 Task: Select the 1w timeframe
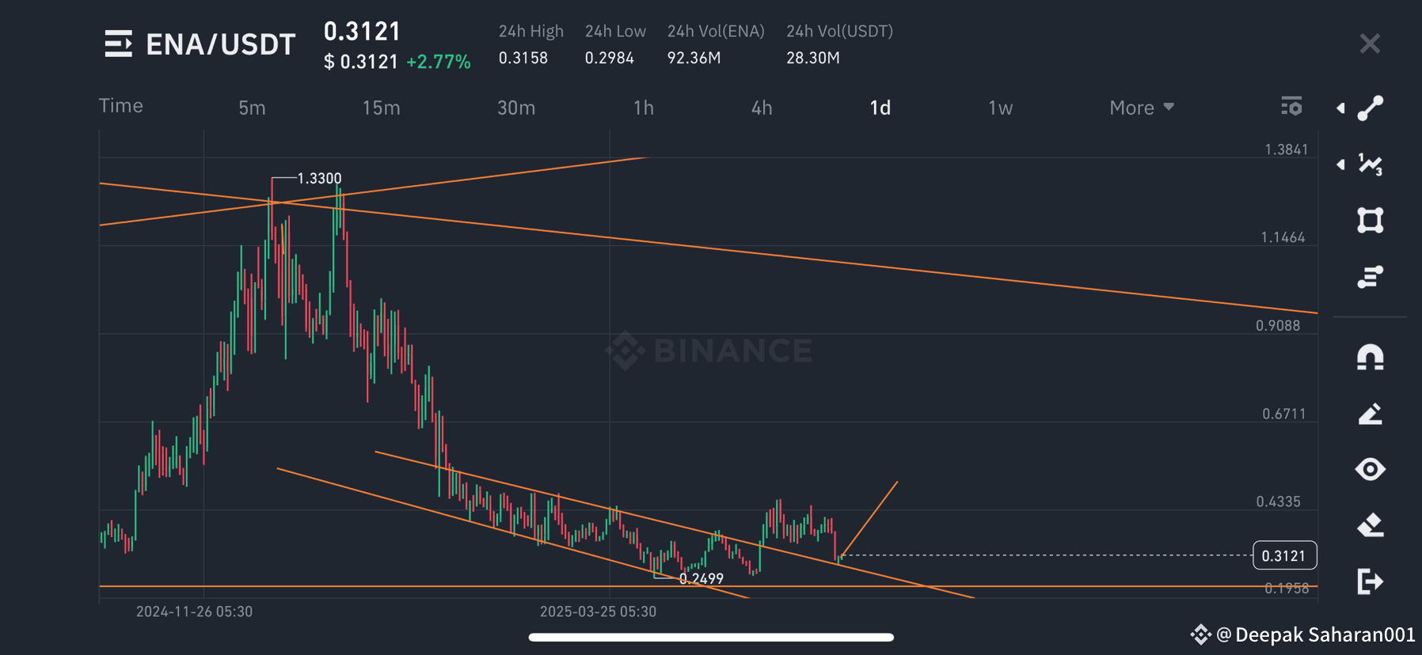pyautogui.click(x=1001, y=108)
